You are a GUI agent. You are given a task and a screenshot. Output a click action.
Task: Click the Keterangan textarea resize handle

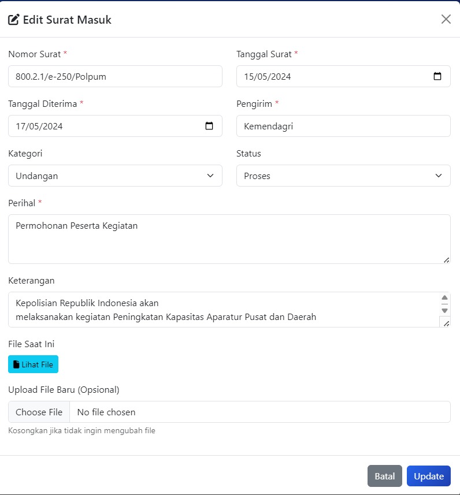point(446,323)
